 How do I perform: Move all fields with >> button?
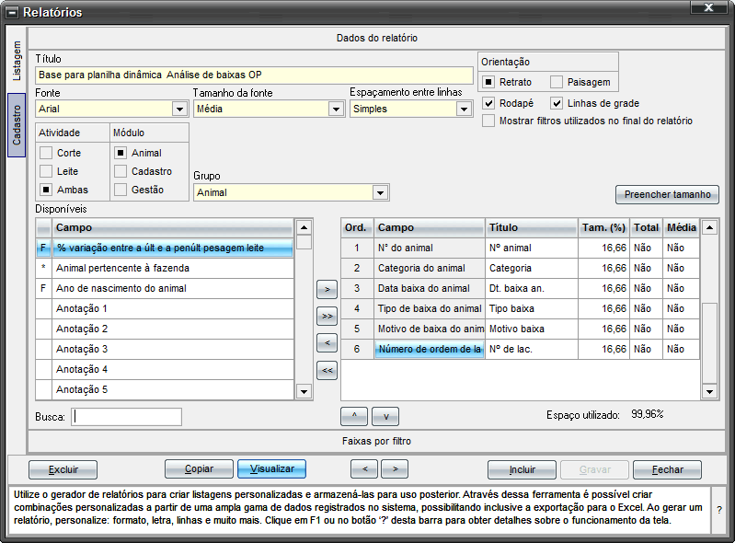(x=327, y=316)
